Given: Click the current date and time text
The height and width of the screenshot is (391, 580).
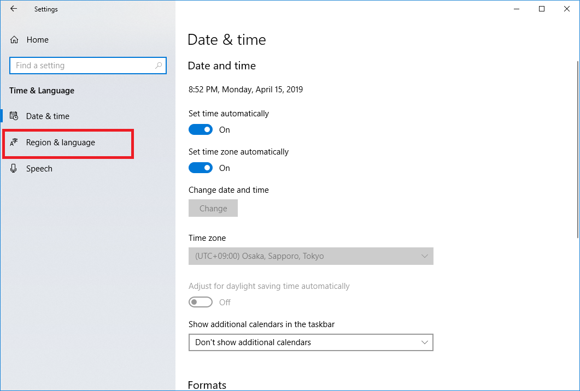Looking at the screenshot, I should (x=245, y=90).
